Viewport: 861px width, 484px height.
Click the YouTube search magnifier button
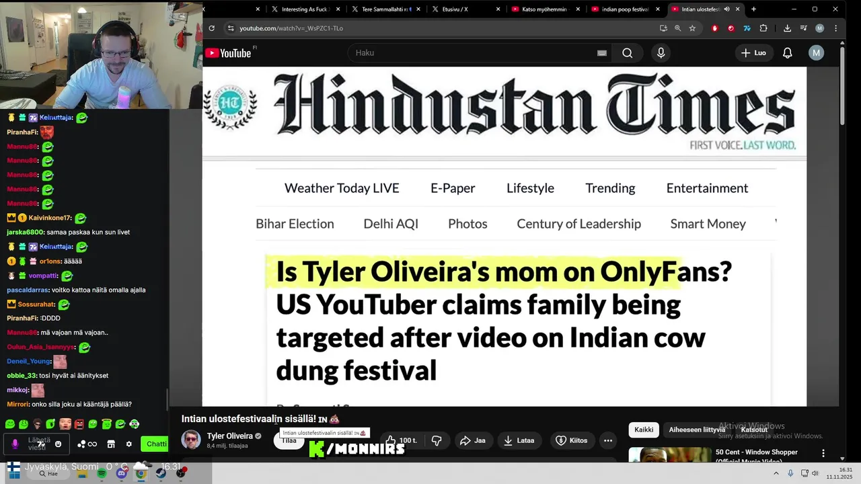click(628, 53)
